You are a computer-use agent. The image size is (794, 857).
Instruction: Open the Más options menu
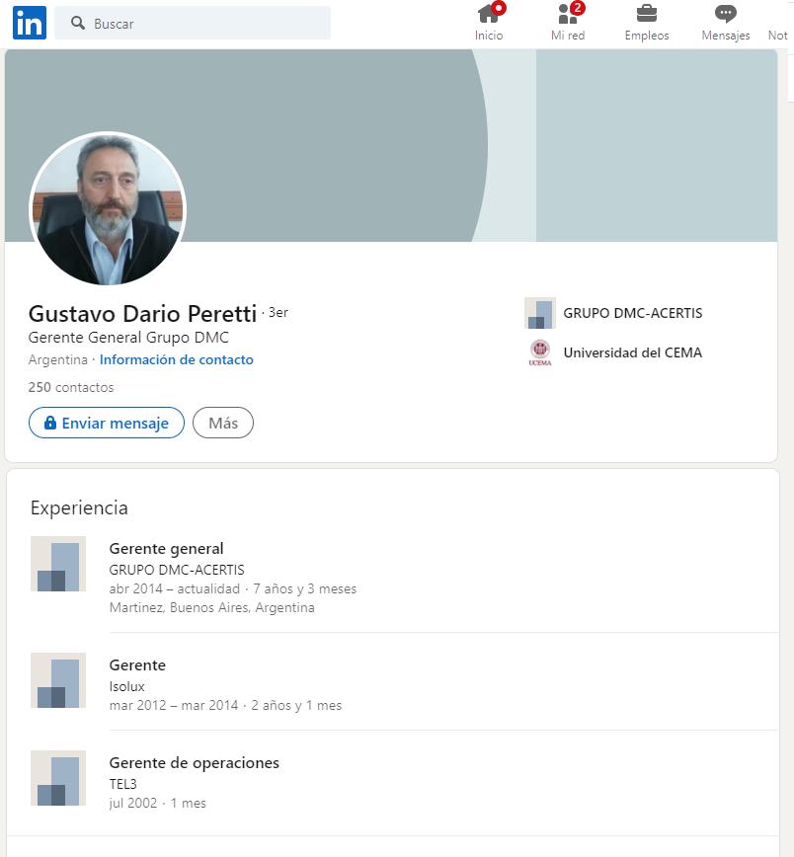pyautogui.click(x=222, y=423)
